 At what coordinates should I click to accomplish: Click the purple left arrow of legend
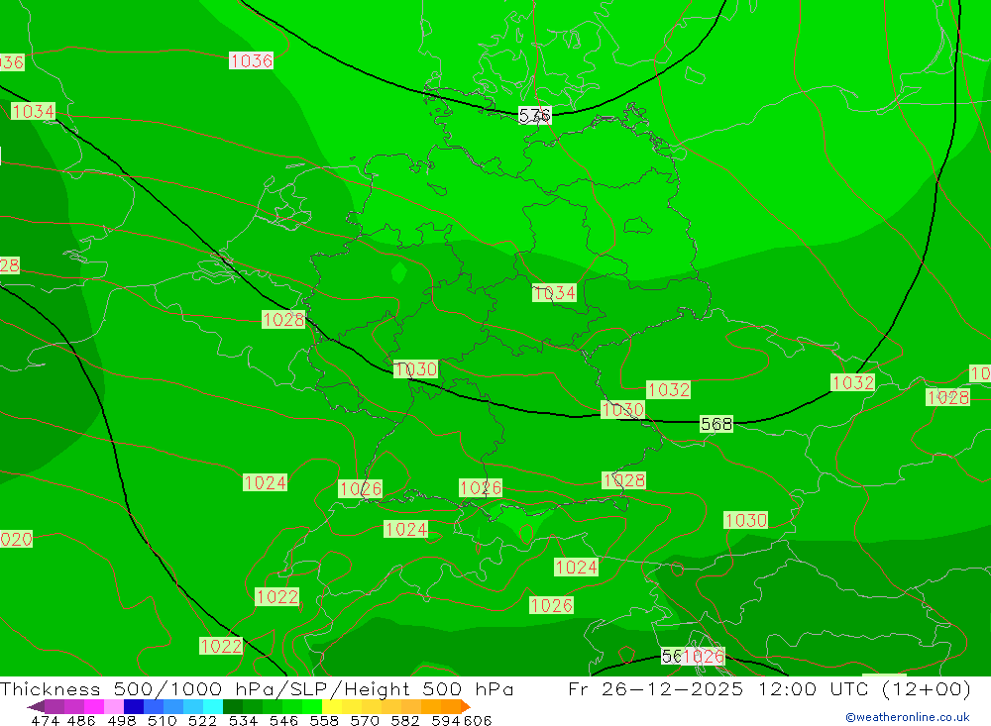click(x=36, y=706)
